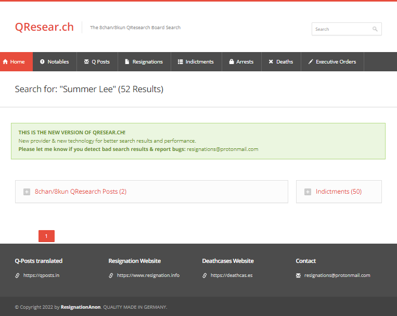Click the Notables exclamation icon
The height and width of the screenshot is (316, 397).
42,61
